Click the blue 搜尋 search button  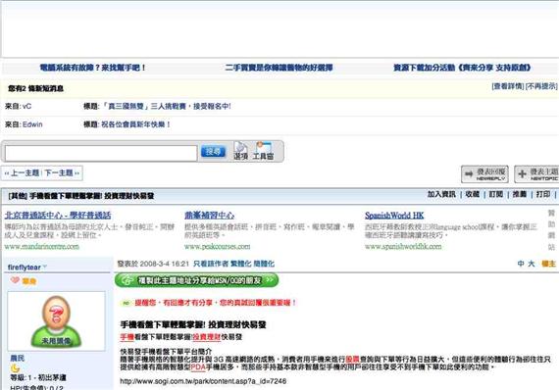point(213,151)
